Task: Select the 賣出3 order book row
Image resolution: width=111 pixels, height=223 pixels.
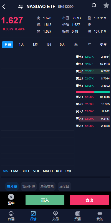Action: point(93,71)
